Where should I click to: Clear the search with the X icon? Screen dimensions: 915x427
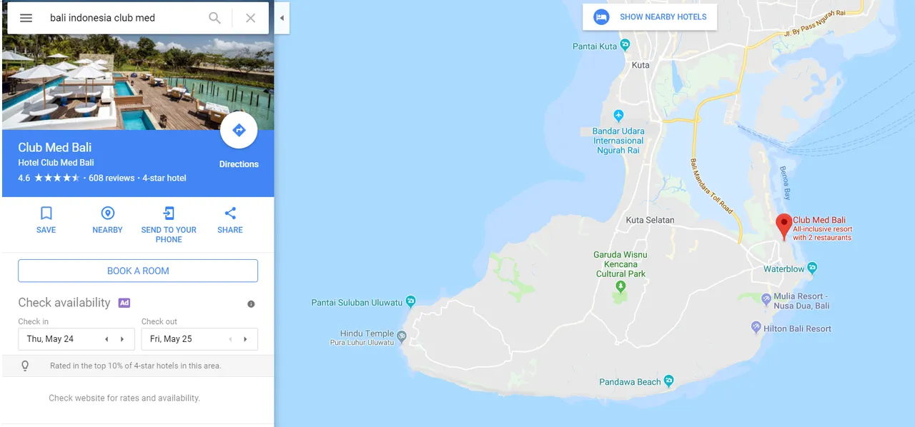coord(250,18)
